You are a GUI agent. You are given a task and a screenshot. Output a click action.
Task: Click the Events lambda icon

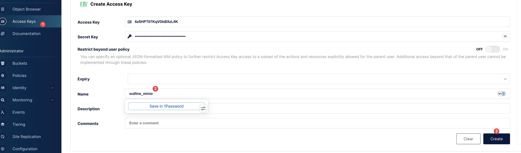[3, 112]
